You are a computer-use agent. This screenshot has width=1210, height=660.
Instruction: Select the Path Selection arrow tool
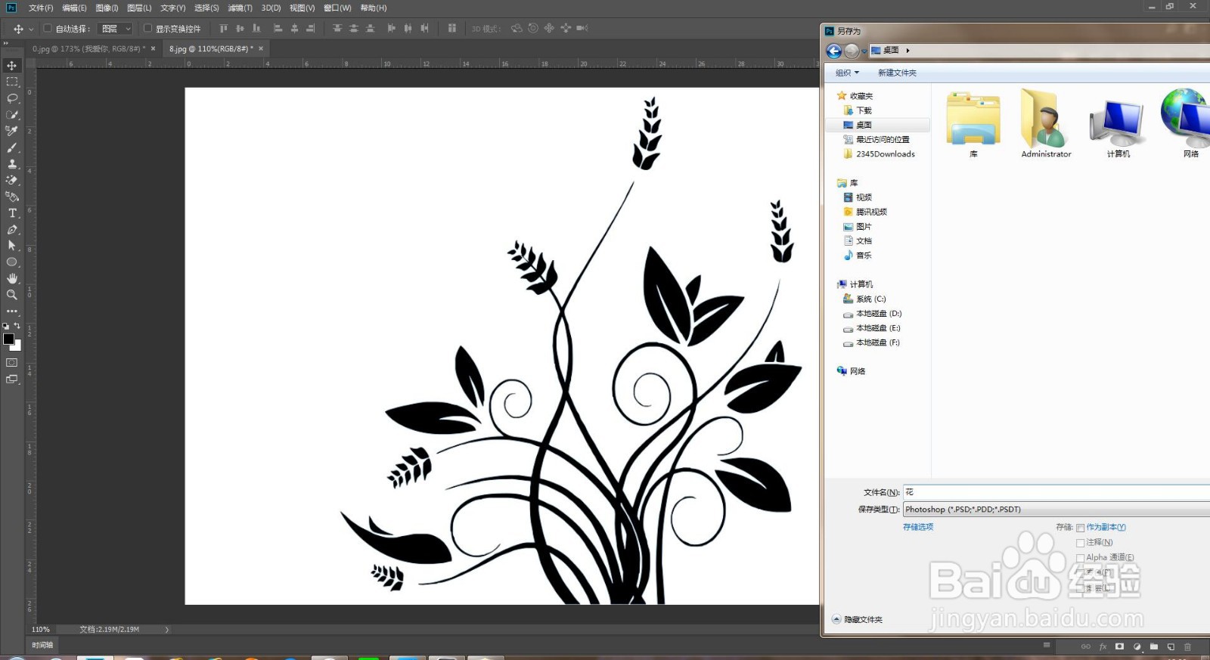12,246
